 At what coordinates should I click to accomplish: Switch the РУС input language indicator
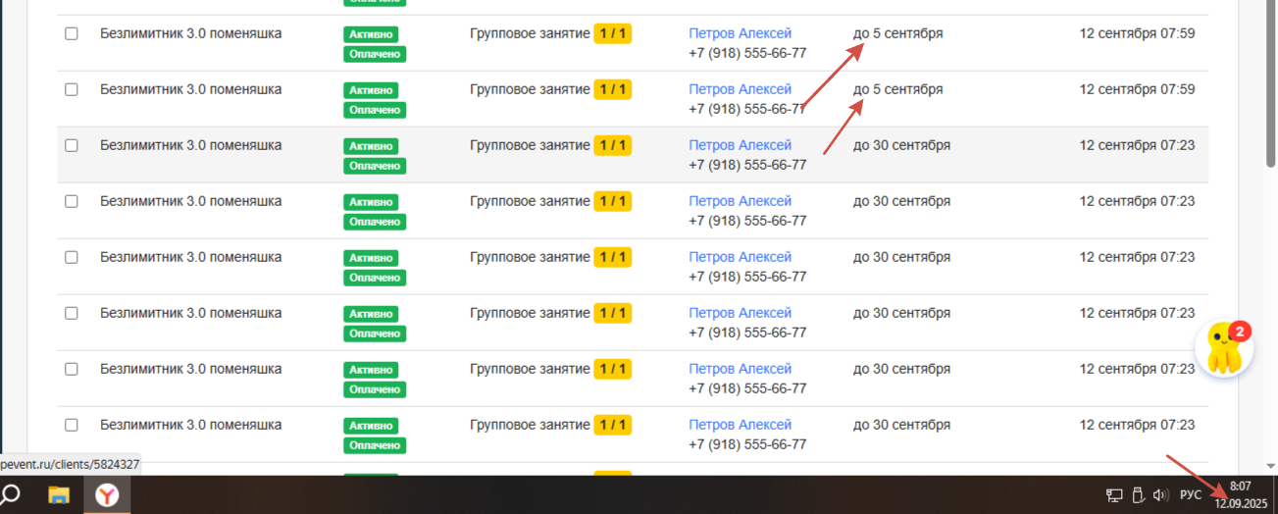click(x=1191, y=495)
